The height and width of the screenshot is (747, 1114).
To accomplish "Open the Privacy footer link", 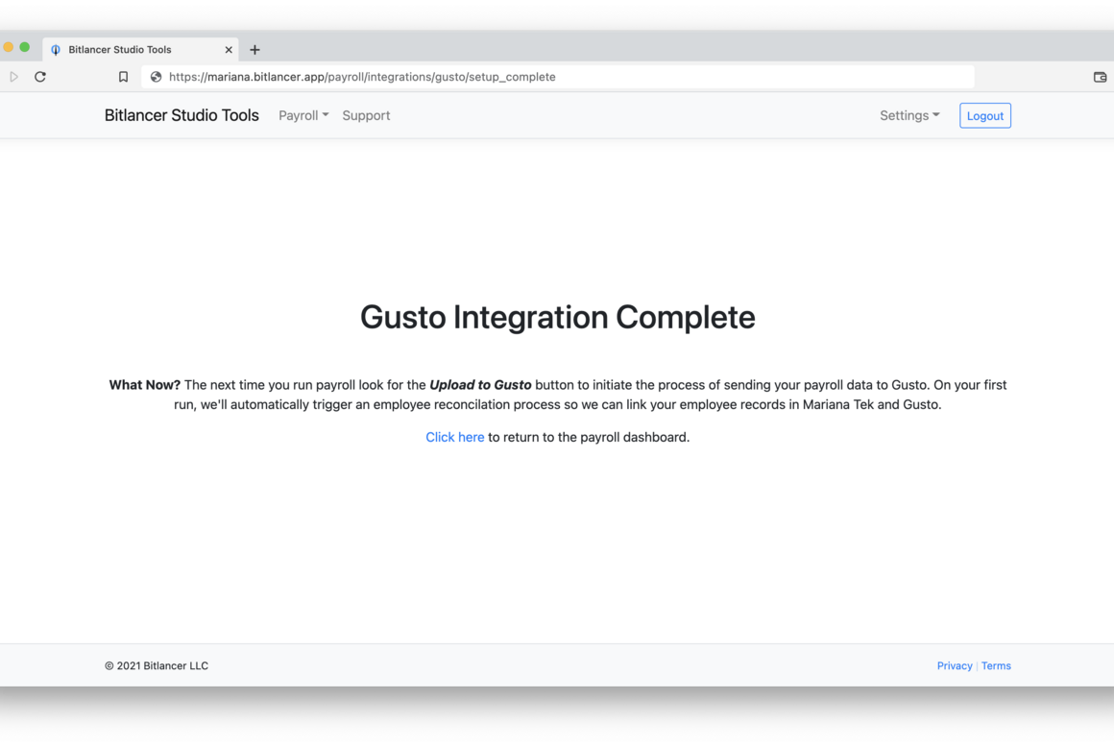I will [x=955, y=665].
